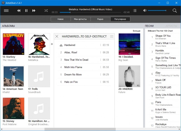Play track Dream No More
The image size is (181, 131).
84,75
